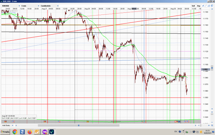The width and height of the screenshot is (215, 135).
Task: Click the Buy button
Action: (x=199, y=6)
